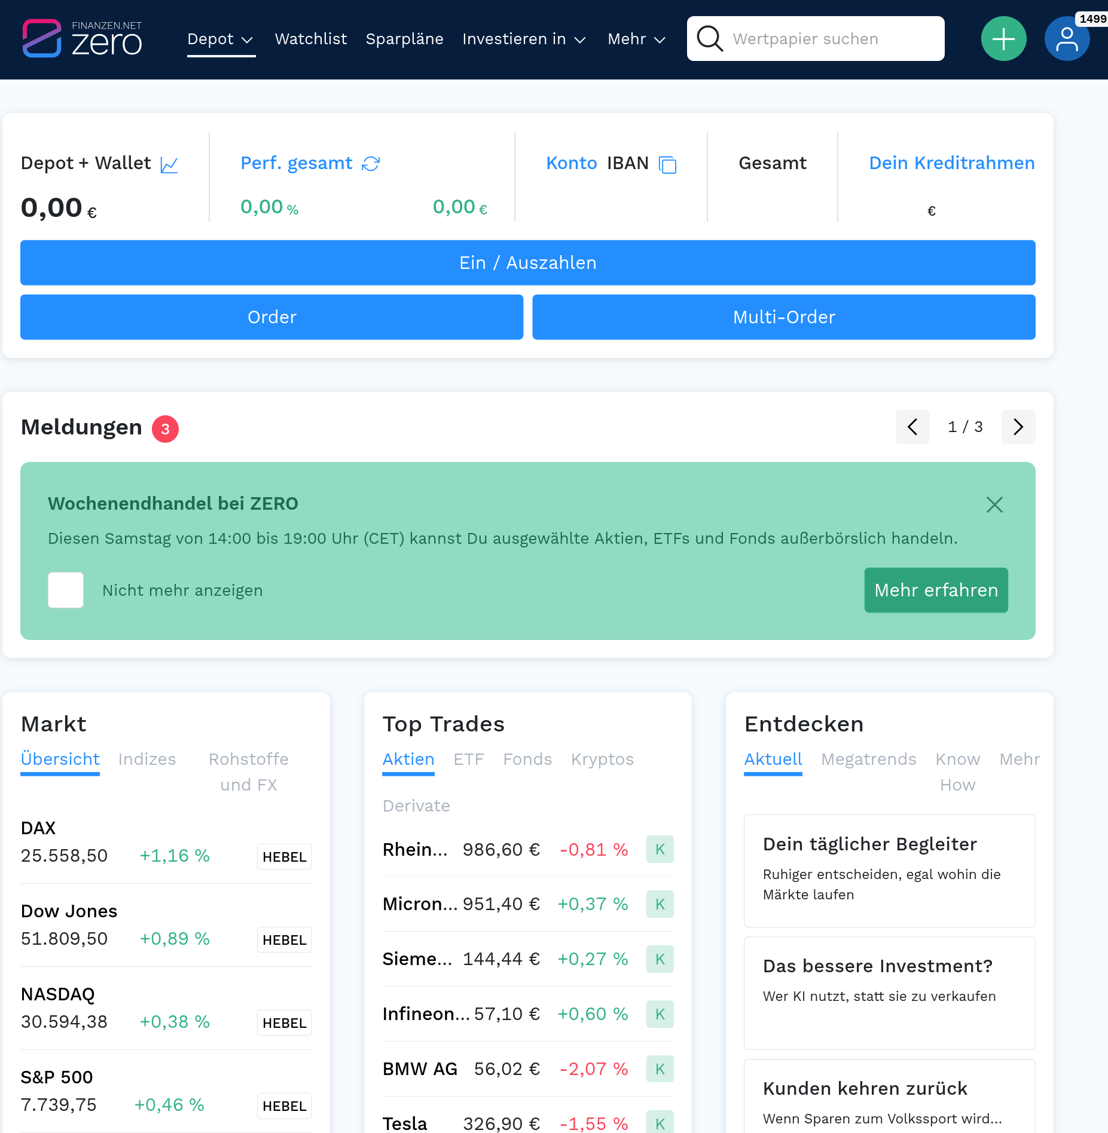The image size is (1108, 1133).
Task: Click the Wertpapier suchen field
Action: 816,39
